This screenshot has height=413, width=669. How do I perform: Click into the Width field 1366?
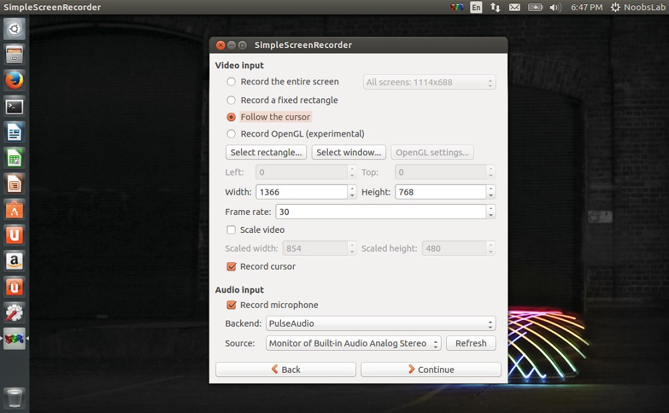tap(302, 191)
